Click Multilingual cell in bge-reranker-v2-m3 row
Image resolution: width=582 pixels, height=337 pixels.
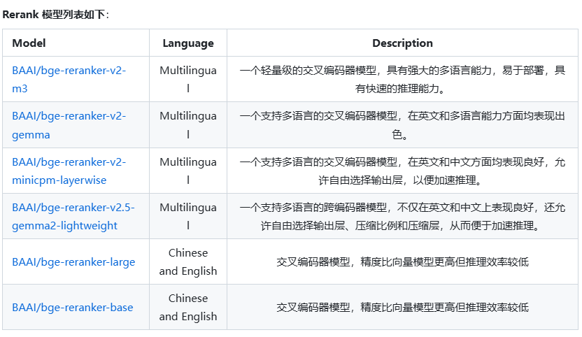[x=188, y=79]
